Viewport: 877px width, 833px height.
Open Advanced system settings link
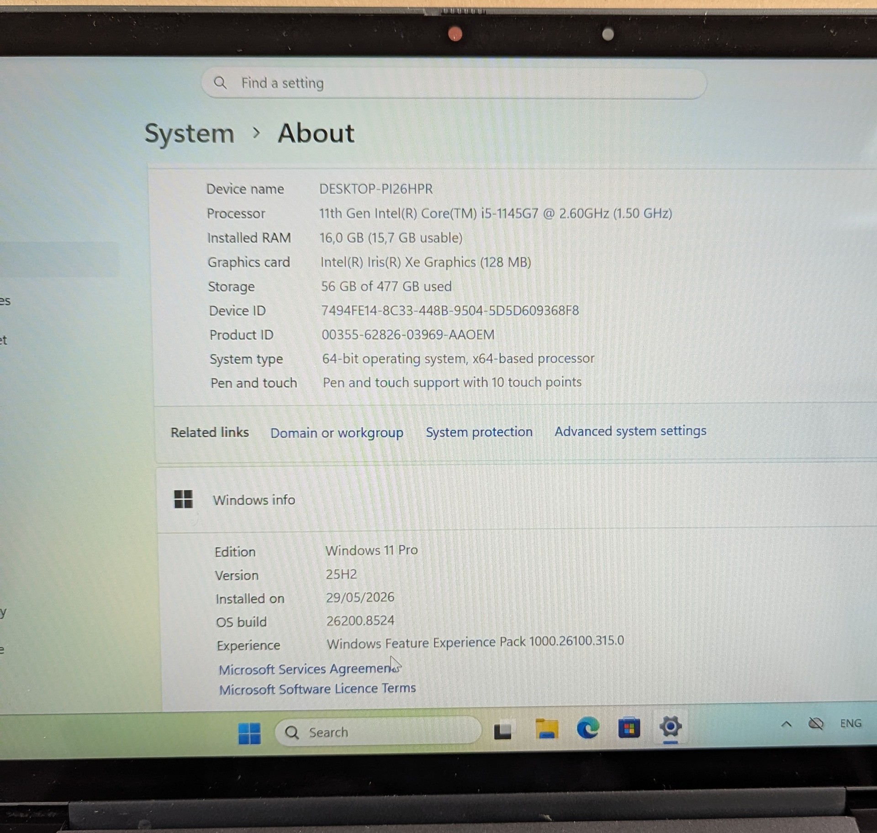pos(630,431)
